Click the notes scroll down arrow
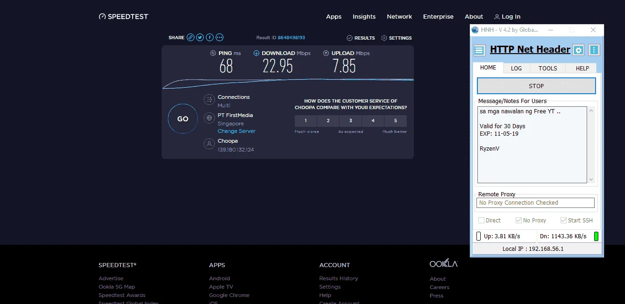The image size is (625, 304). pos(591,180)
